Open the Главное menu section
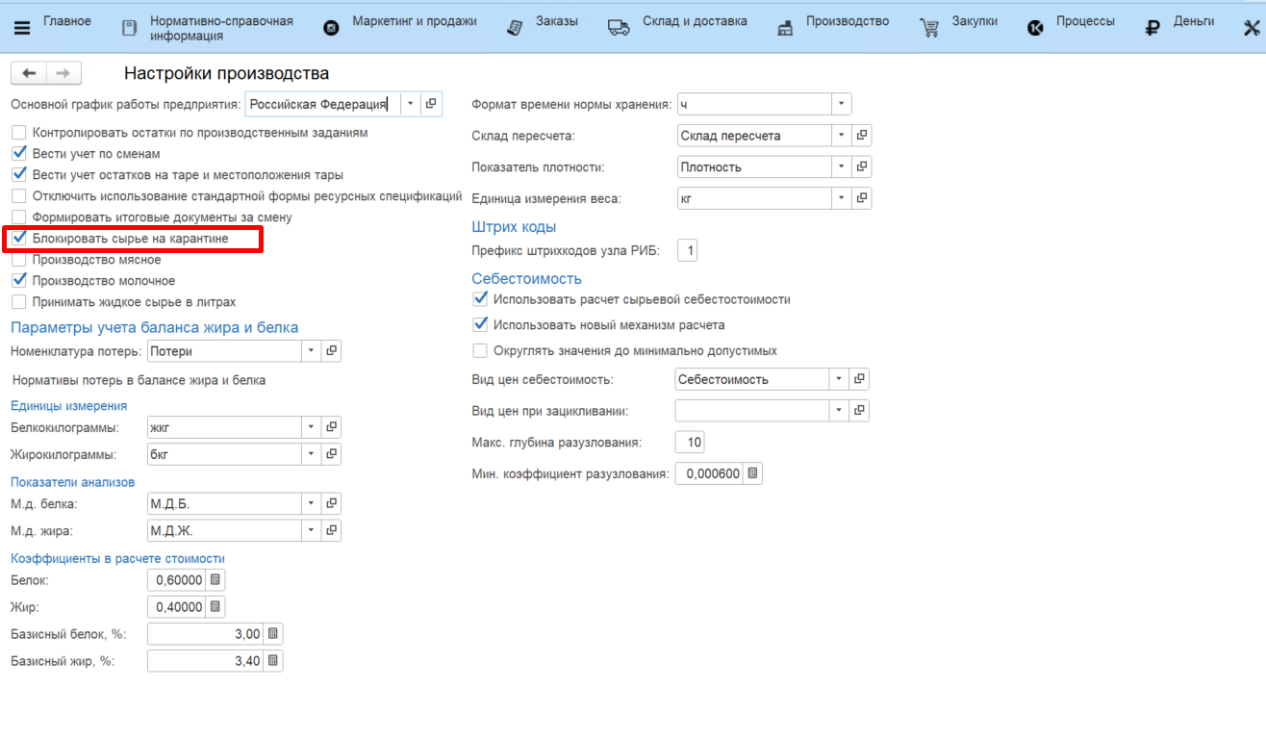Viewport: 1266px width, 739px height. tap(67, 21)
